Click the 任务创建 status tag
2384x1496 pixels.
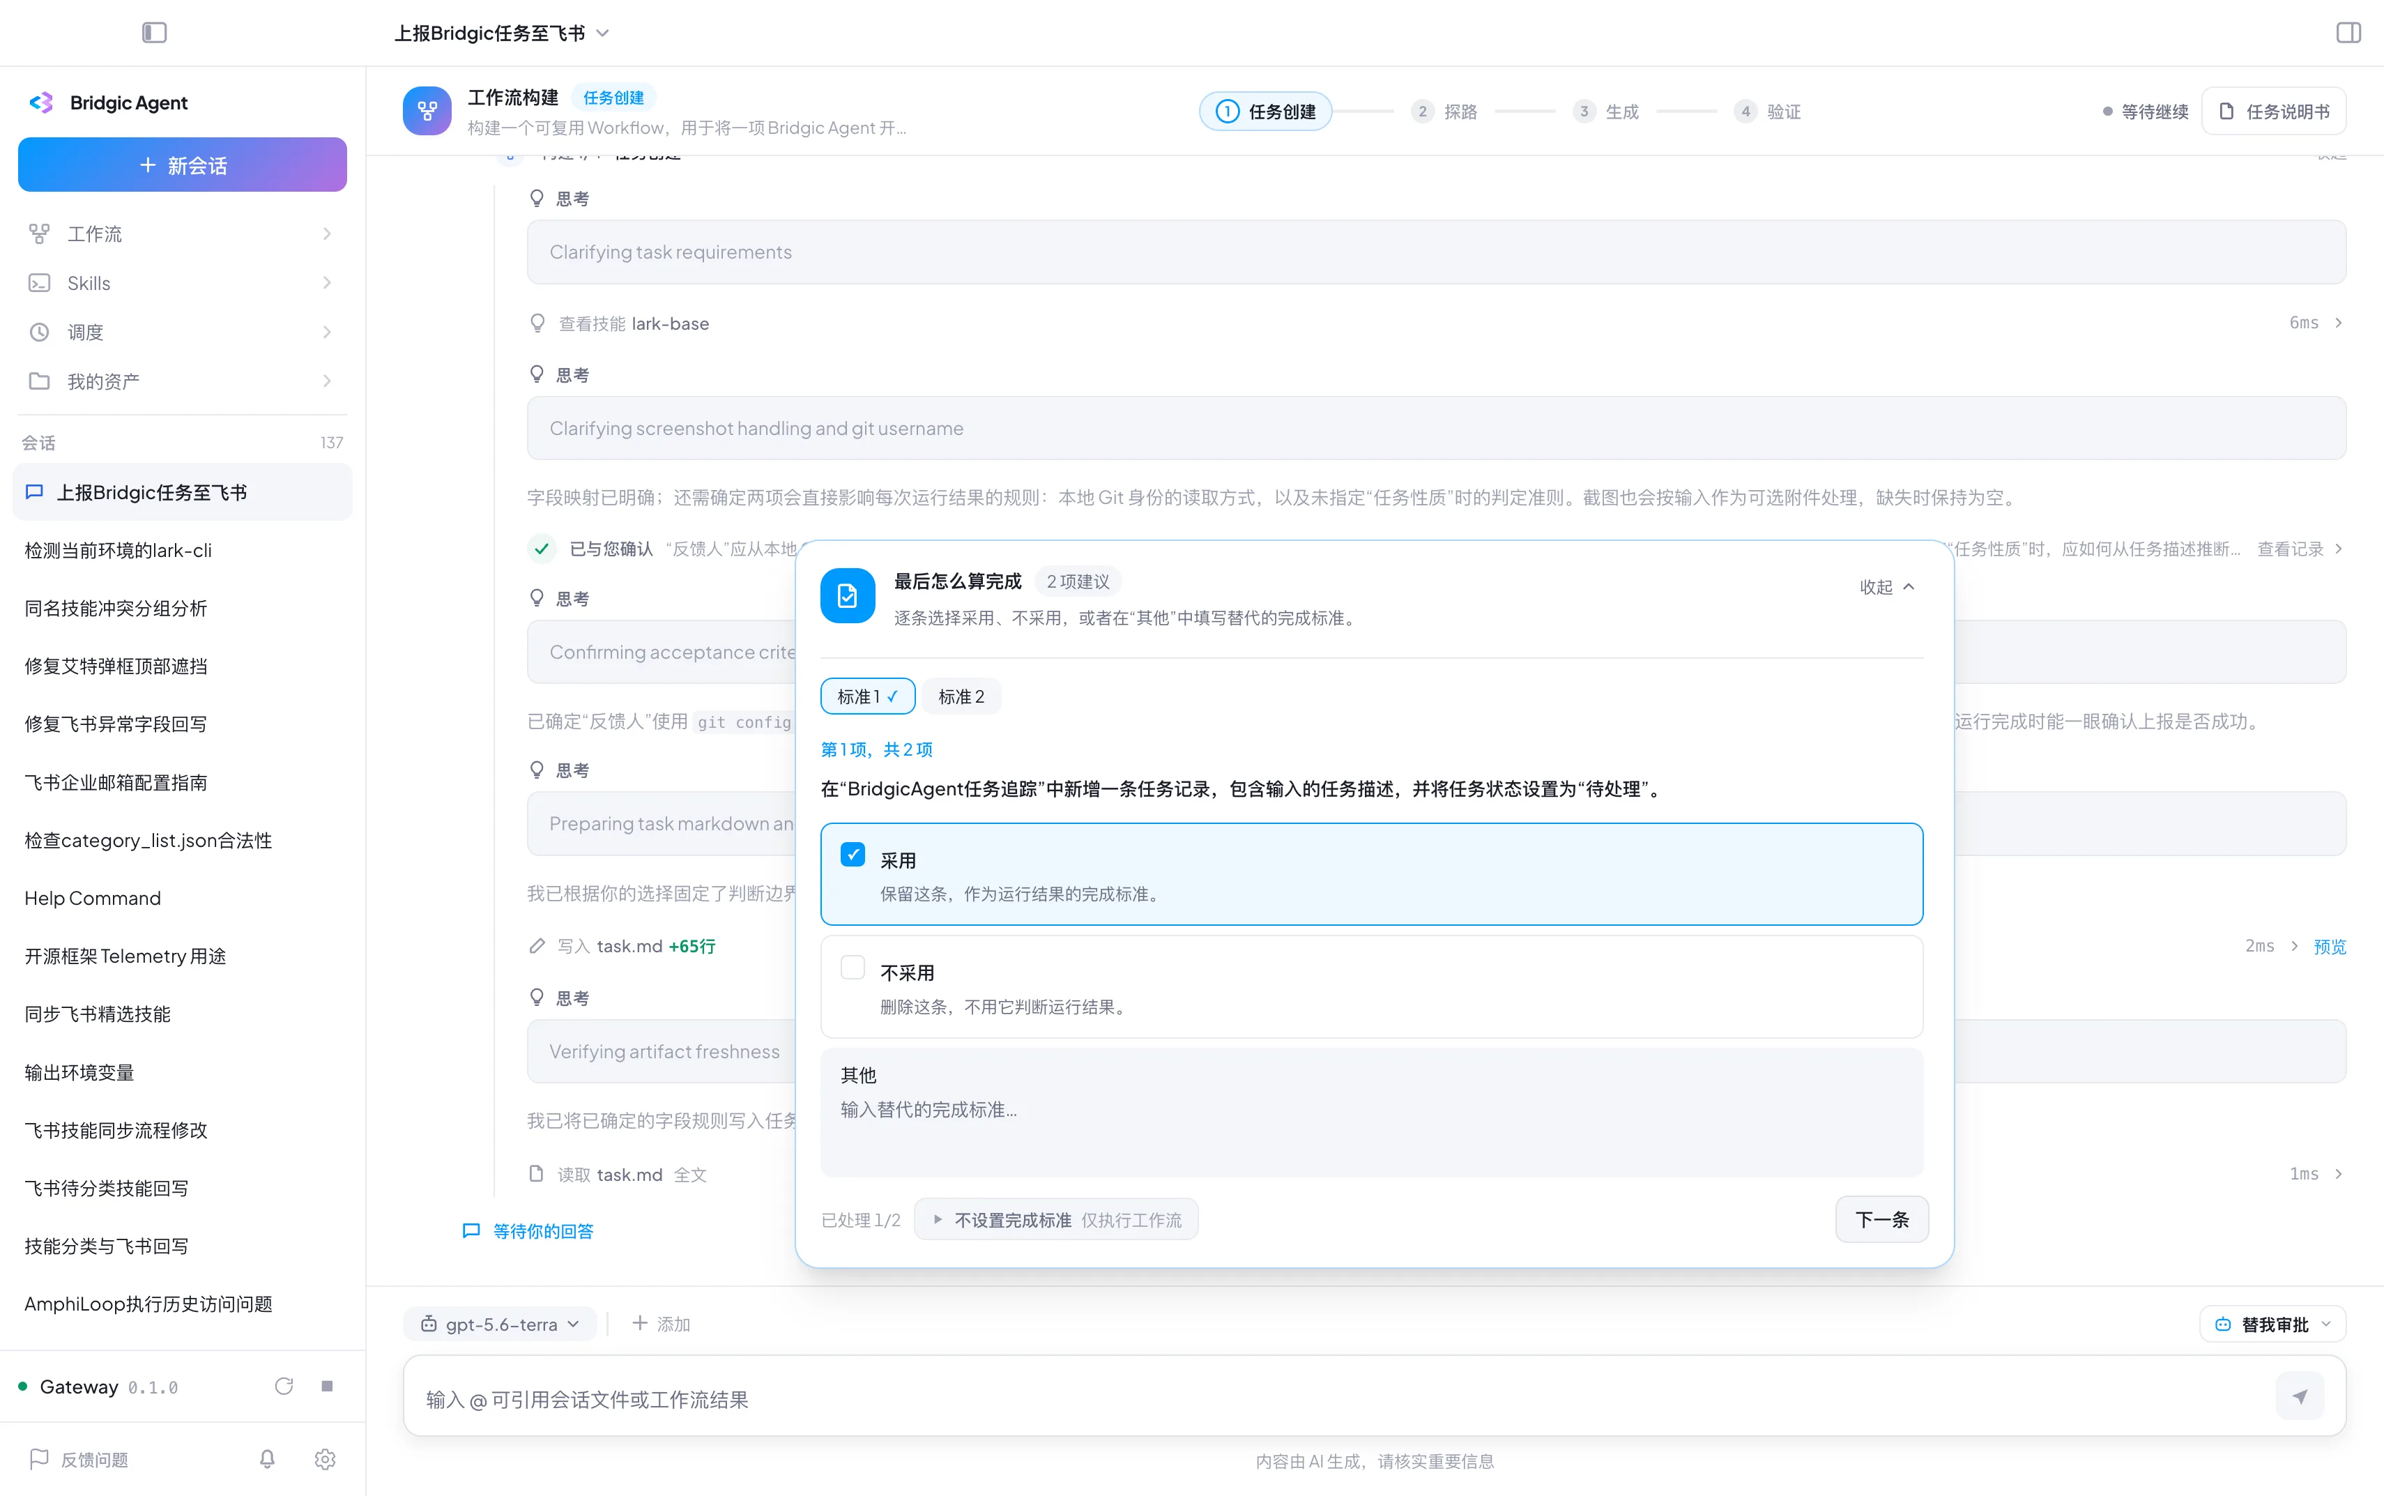point(613,97)
